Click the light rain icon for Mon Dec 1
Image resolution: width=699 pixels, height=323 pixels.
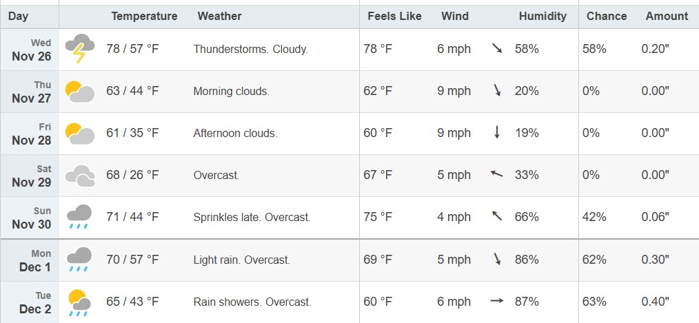79,260
